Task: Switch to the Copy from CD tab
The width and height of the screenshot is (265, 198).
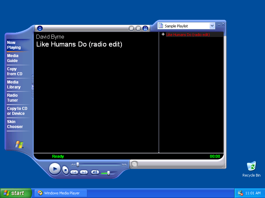Action: (15, 71)
